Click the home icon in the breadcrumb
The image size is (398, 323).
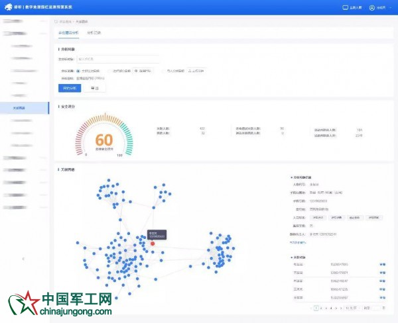click(x=56, y=21)
